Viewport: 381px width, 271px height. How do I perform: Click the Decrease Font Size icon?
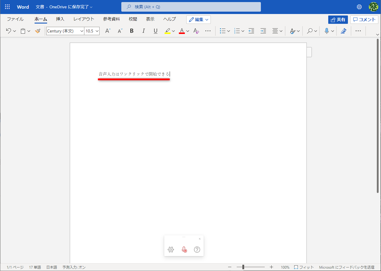pyautogui.click(x=120, y=31)
